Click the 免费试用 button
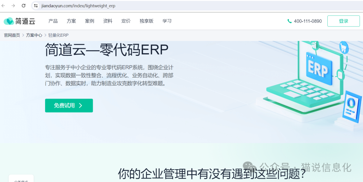This screenshot has width=363, height=182. [x=69, y=106]
